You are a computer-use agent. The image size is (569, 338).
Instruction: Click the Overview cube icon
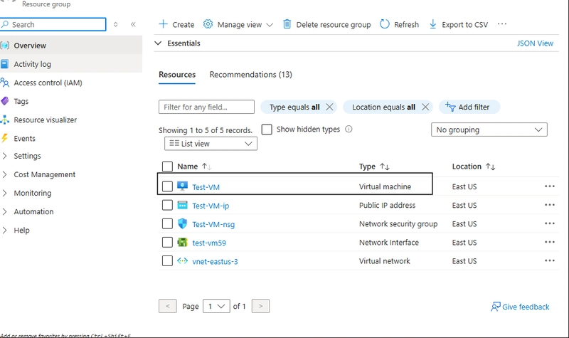(5, 46)
